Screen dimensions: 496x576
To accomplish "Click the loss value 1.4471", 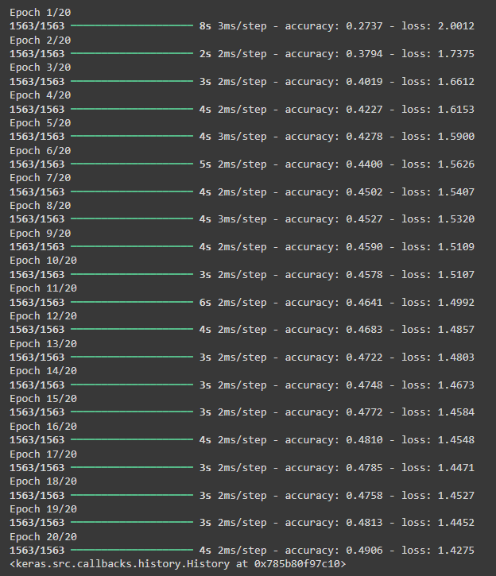I will click(456, 468).
